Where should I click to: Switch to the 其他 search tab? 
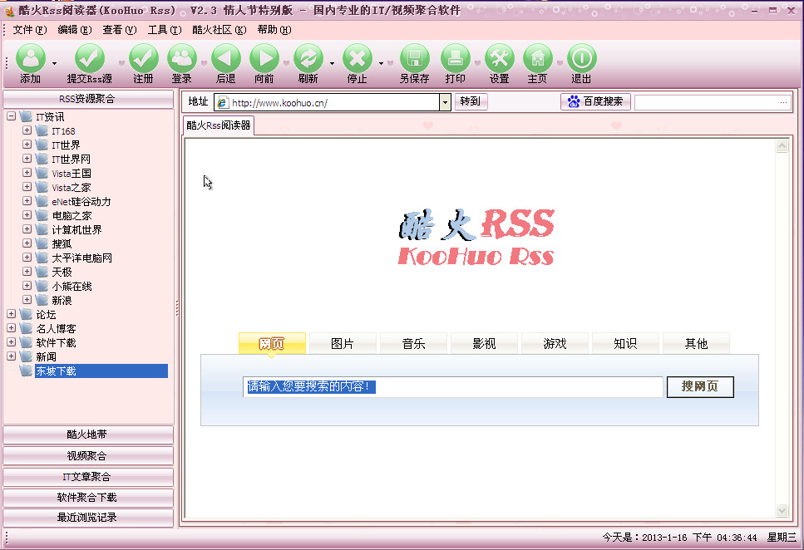coord(696,343)
